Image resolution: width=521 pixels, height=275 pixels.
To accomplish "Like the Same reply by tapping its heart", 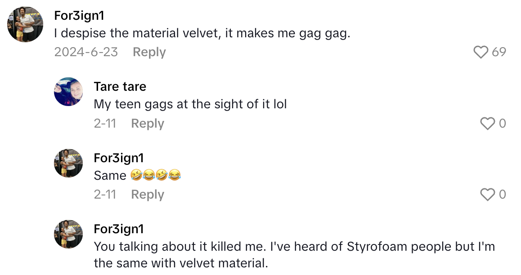I will [487, 195].
